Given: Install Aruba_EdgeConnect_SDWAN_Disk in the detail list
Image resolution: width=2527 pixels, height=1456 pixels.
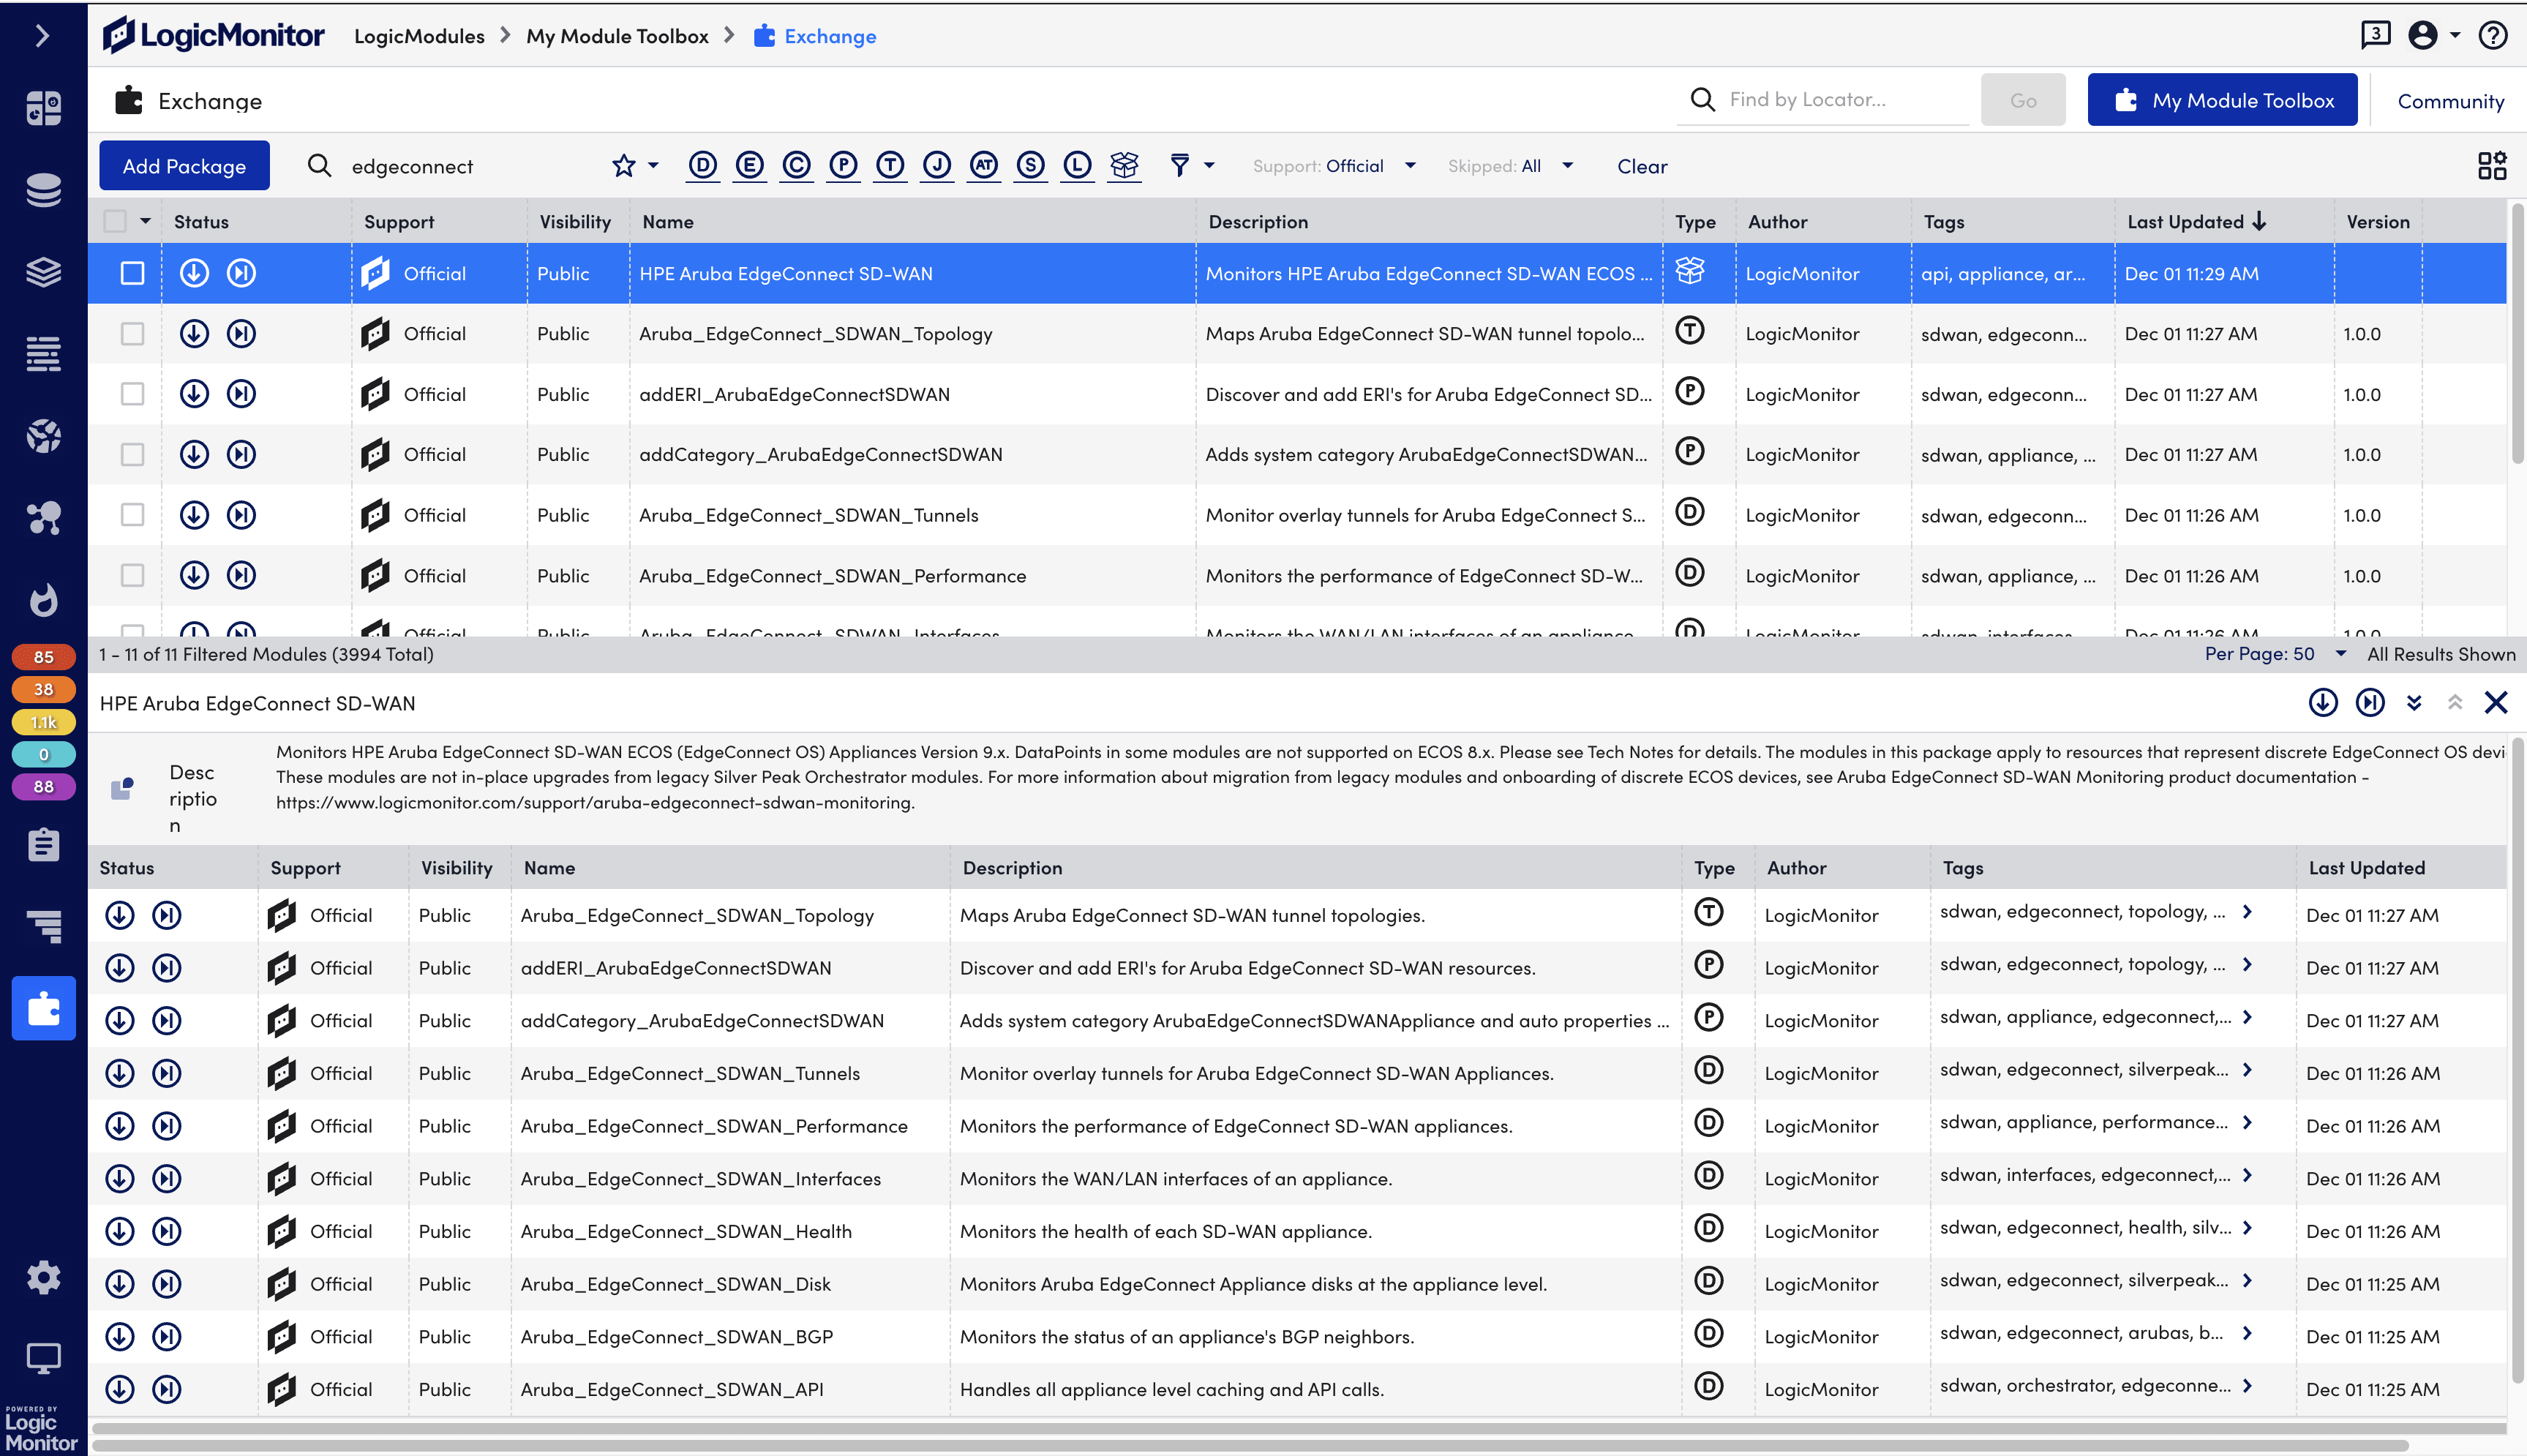Looking at the screenshot, I should pyautogui.click(x=120, y=1284).
